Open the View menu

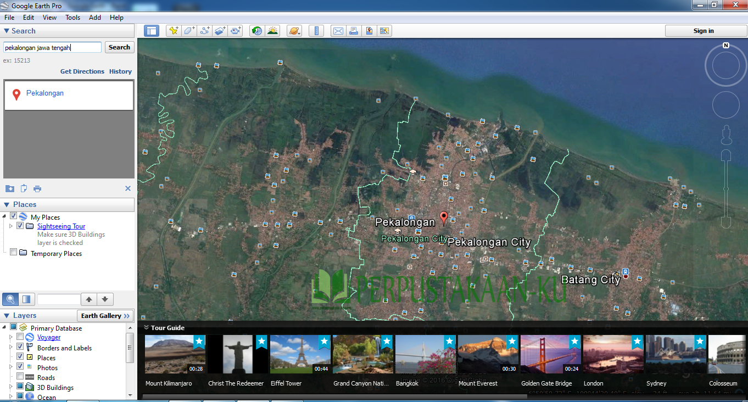(49, 18)
